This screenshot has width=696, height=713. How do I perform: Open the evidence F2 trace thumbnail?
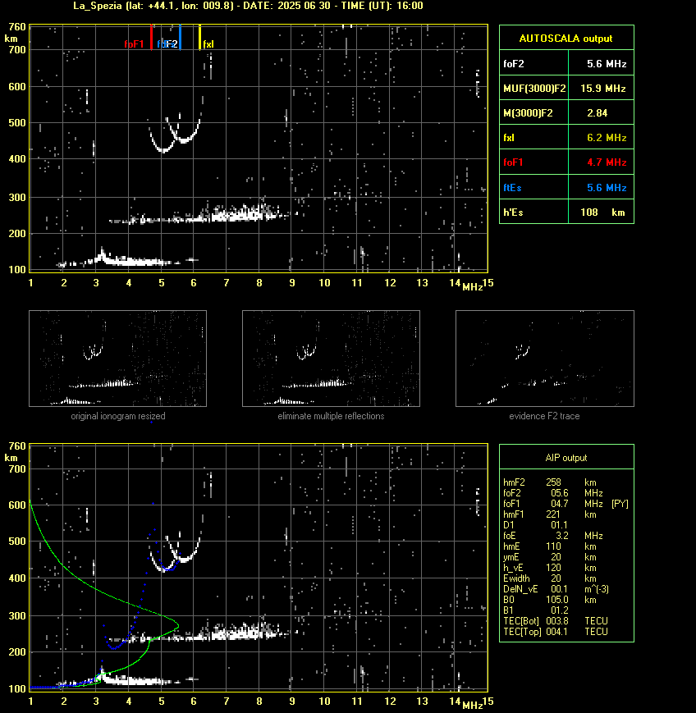point(545,359)
